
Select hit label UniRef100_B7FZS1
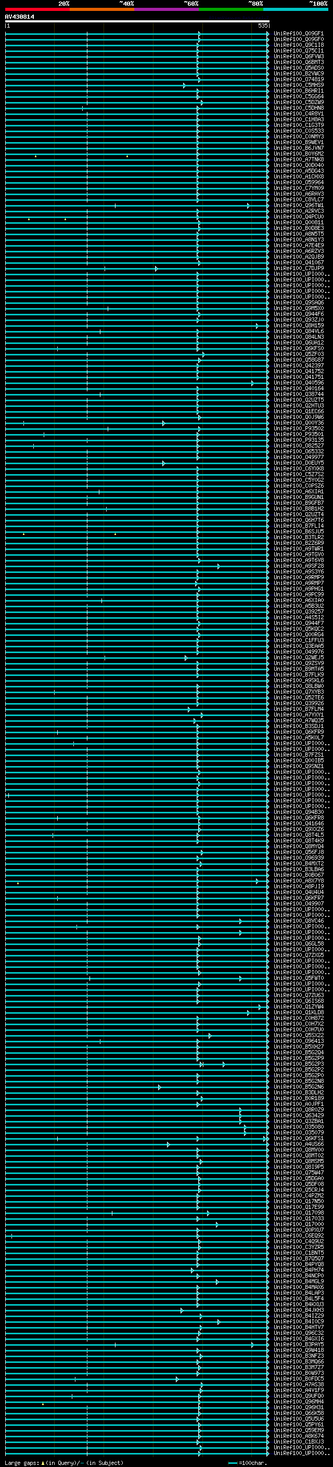[x=299, y=755]
